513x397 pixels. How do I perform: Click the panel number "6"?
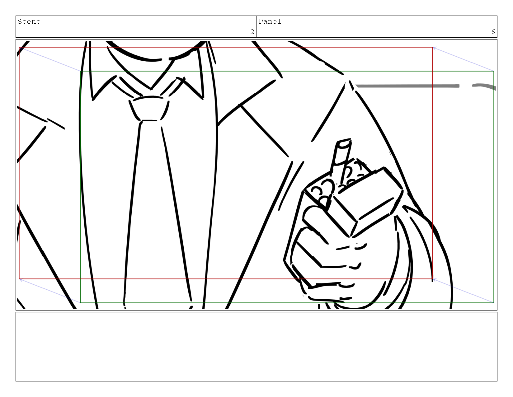(x=493, y=32)
